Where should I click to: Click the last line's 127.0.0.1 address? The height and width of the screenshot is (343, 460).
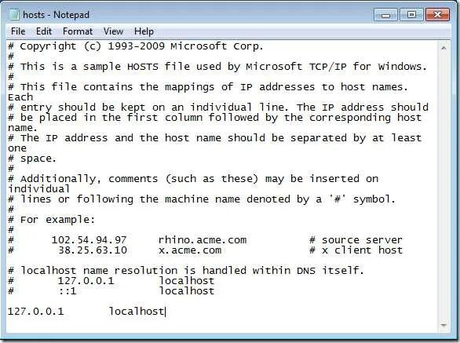click(36, 312)
